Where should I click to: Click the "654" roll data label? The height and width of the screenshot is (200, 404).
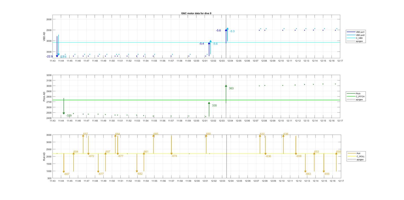click(76, 152)
